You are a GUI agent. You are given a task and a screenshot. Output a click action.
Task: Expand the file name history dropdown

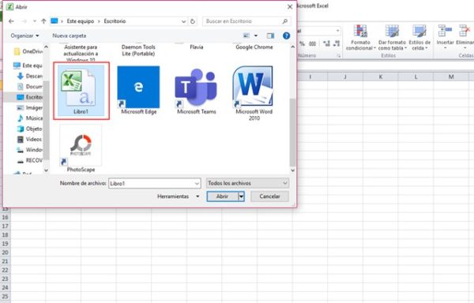tap(197, 183)
